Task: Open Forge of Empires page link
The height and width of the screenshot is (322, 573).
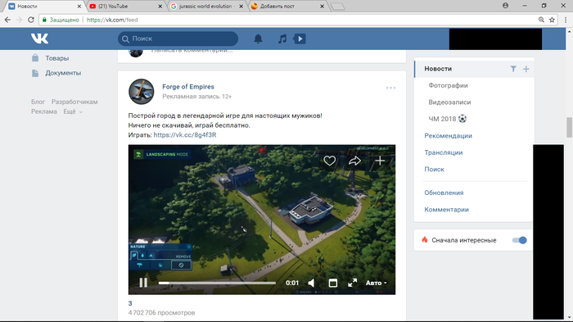Action: point(188,87)
